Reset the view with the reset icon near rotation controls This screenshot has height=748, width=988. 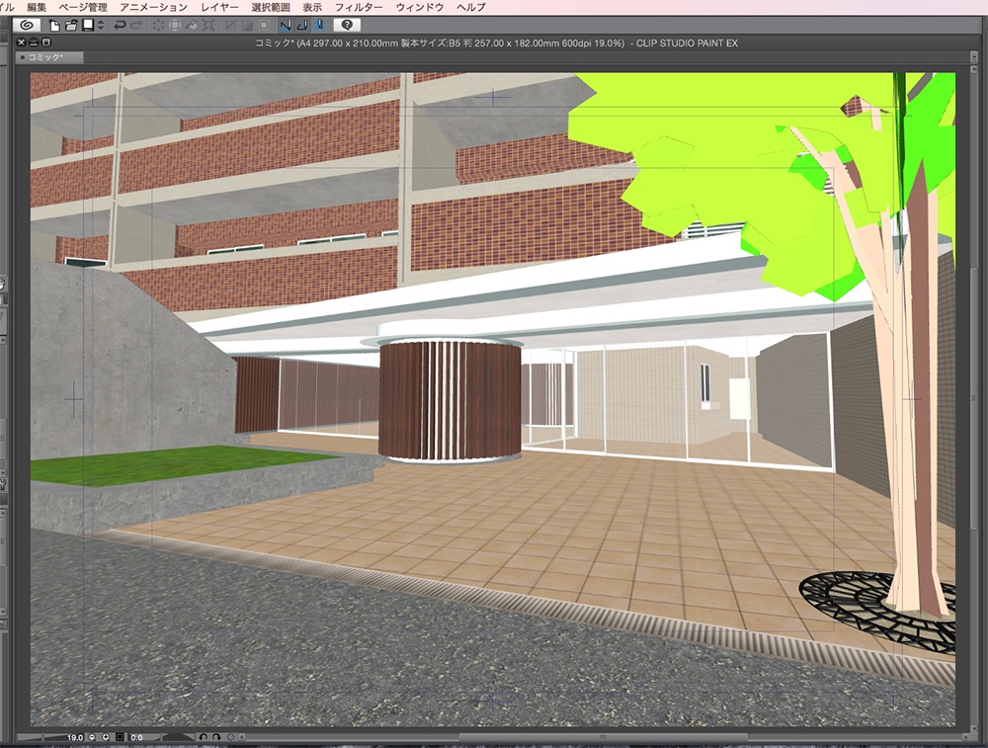231,737
